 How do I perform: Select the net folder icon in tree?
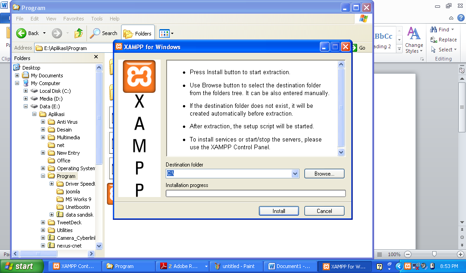[51, 145]
